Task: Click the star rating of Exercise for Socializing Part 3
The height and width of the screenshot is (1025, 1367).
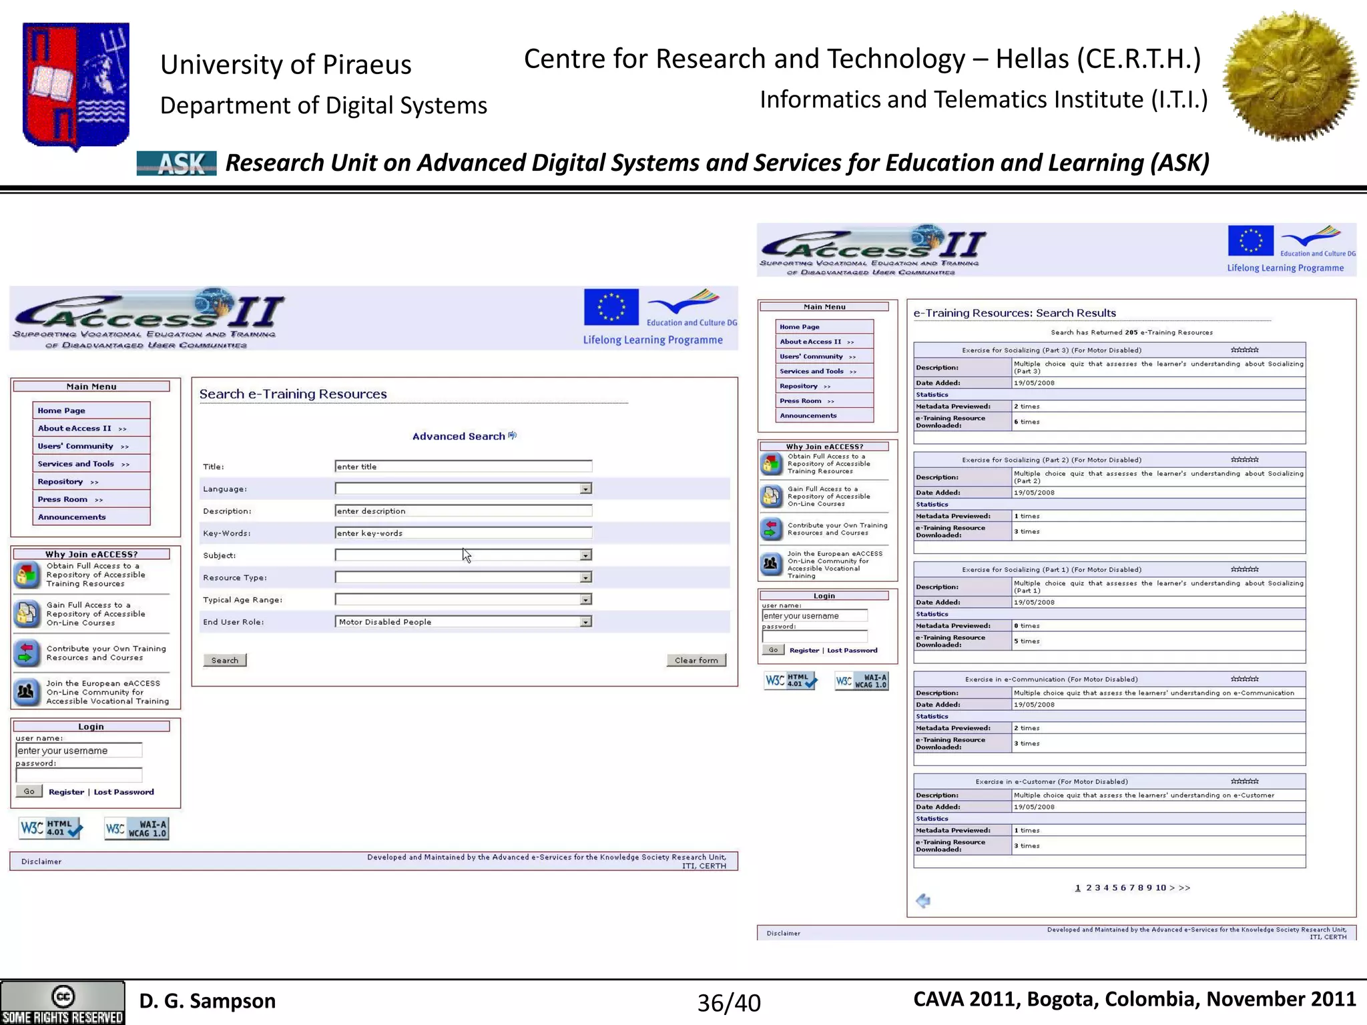Action: 1245,350
